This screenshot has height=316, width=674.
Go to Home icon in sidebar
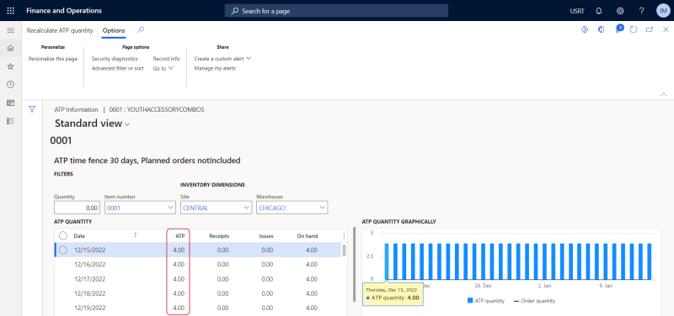point(11,48)
